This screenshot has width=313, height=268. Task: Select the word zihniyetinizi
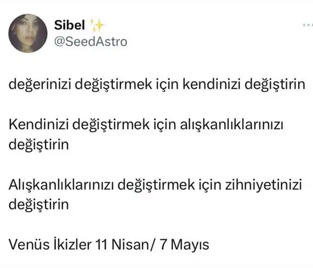[263, 185]
